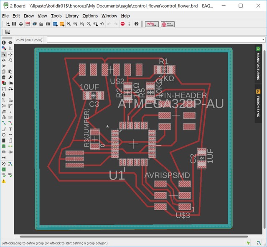Screen dimensions: 267x247
Task: Open the Manufacturing side panel tab
Action: (258, 64)
